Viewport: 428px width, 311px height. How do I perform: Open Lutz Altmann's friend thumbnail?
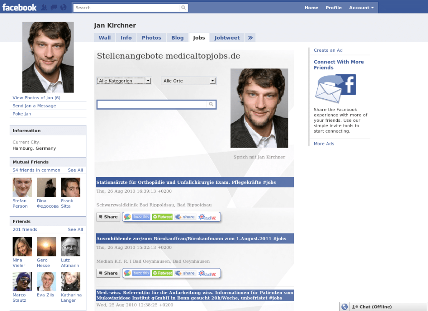tap(71, 247)
